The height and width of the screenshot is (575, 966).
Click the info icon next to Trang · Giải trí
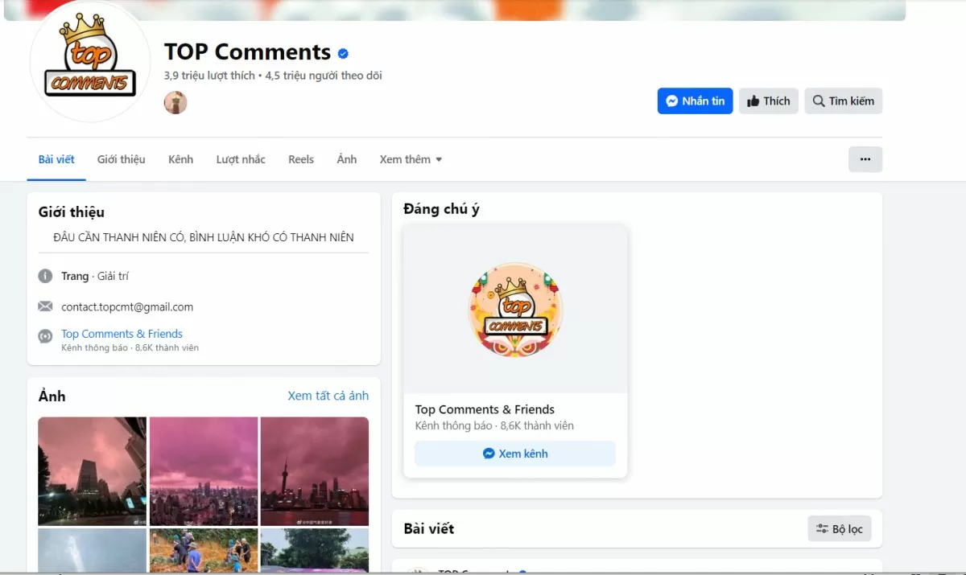(x=45, y=276)
